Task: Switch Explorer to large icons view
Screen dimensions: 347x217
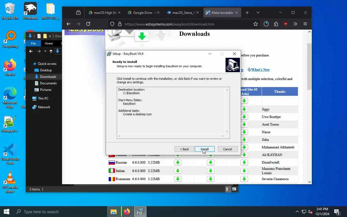Action: coord(234,189)
